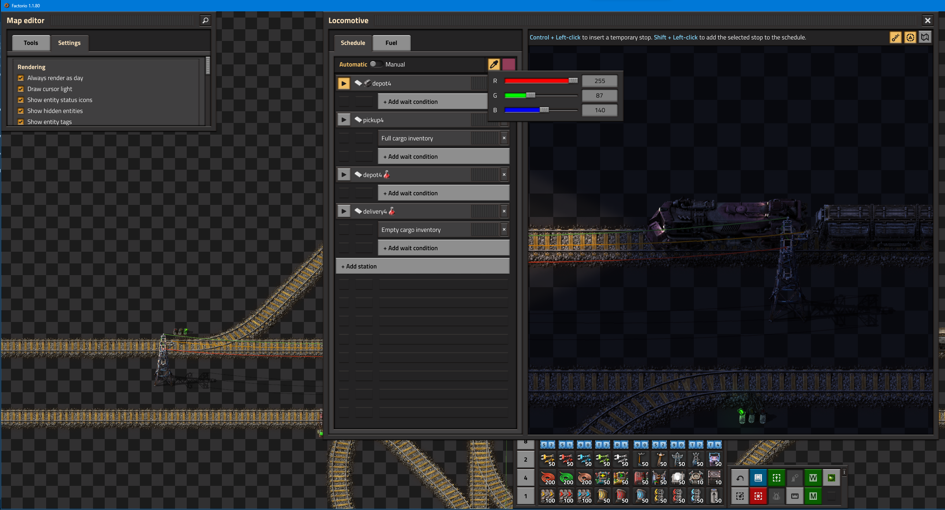Select the yellow transport belt in quickbar

click(x=547, y=496)
